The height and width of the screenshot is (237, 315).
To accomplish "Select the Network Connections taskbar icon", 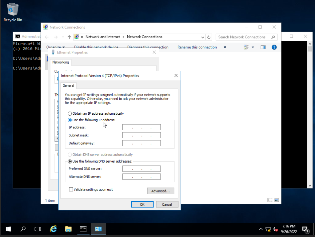I will (x=98, y=229).
